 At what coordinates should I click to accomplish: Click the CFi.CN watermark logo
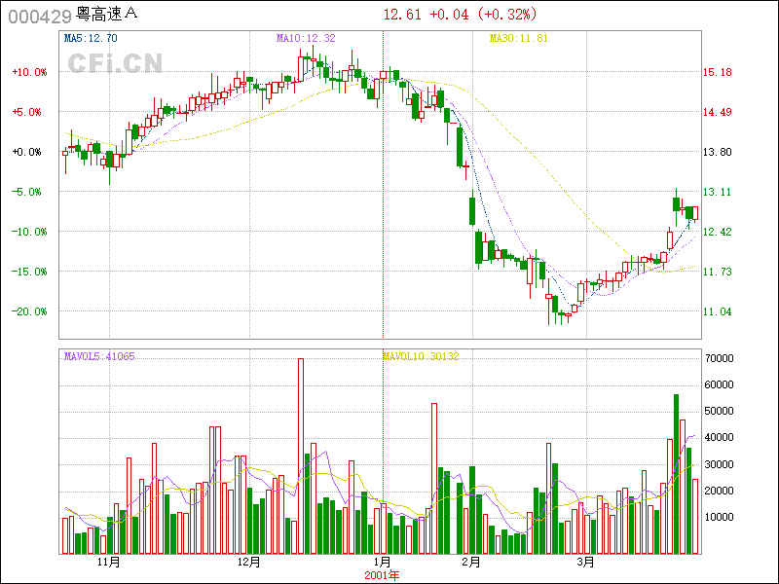point(114,62)
